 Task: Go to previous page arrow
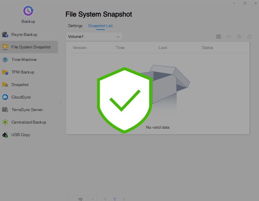[x=105, y=199]
